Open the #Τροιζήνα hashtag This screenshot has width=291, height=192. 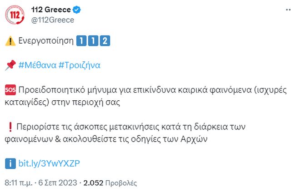click(80, 65)
